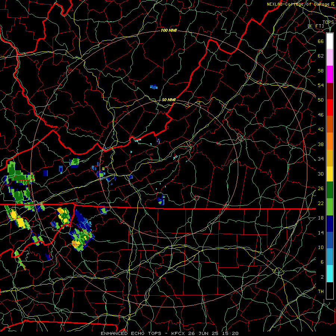Viewport: 336px width, 336px height.
Task: Click the '6' legend value
Action: coord(322,262)
